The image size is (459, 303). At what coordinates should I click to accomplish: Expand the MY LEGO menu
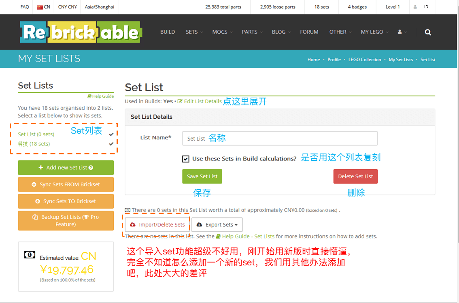click(x=375, y=32)
